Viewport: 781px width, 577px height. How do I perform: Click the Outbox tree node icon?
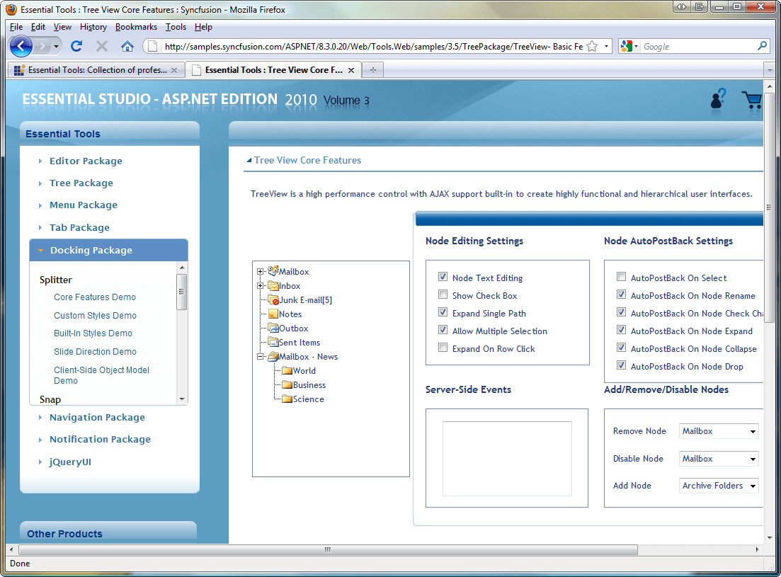[x=273, y=328]
